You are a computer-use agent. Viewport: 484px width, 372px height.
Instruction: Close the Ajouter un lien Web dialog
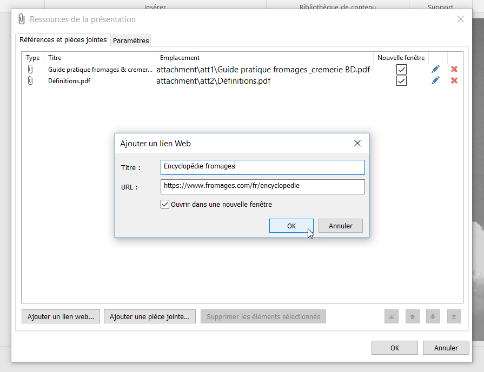pyautogui.click(x=357, y=144)
